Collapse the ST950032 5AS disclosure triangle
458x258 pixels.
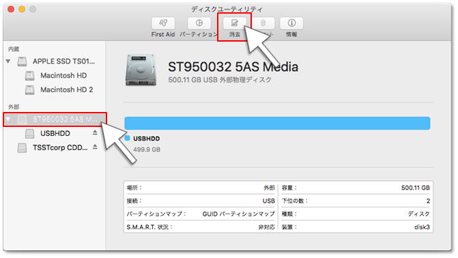click(8, 119)
